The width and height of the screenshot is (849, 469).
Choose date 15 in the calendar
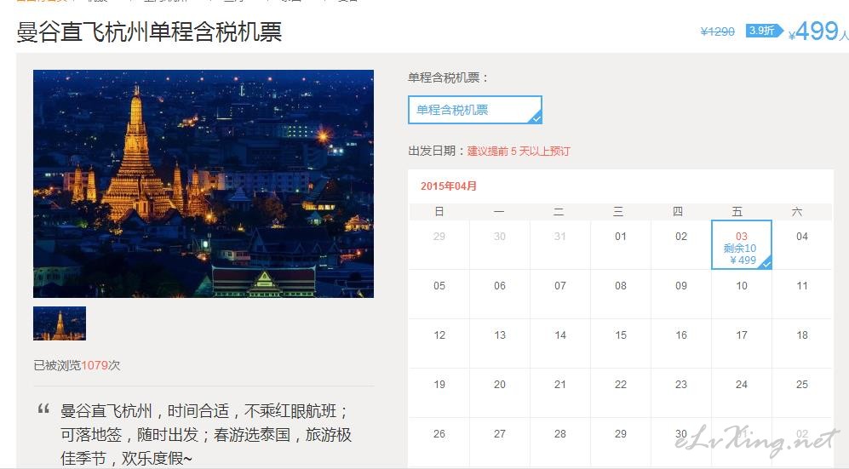[621, 335]
